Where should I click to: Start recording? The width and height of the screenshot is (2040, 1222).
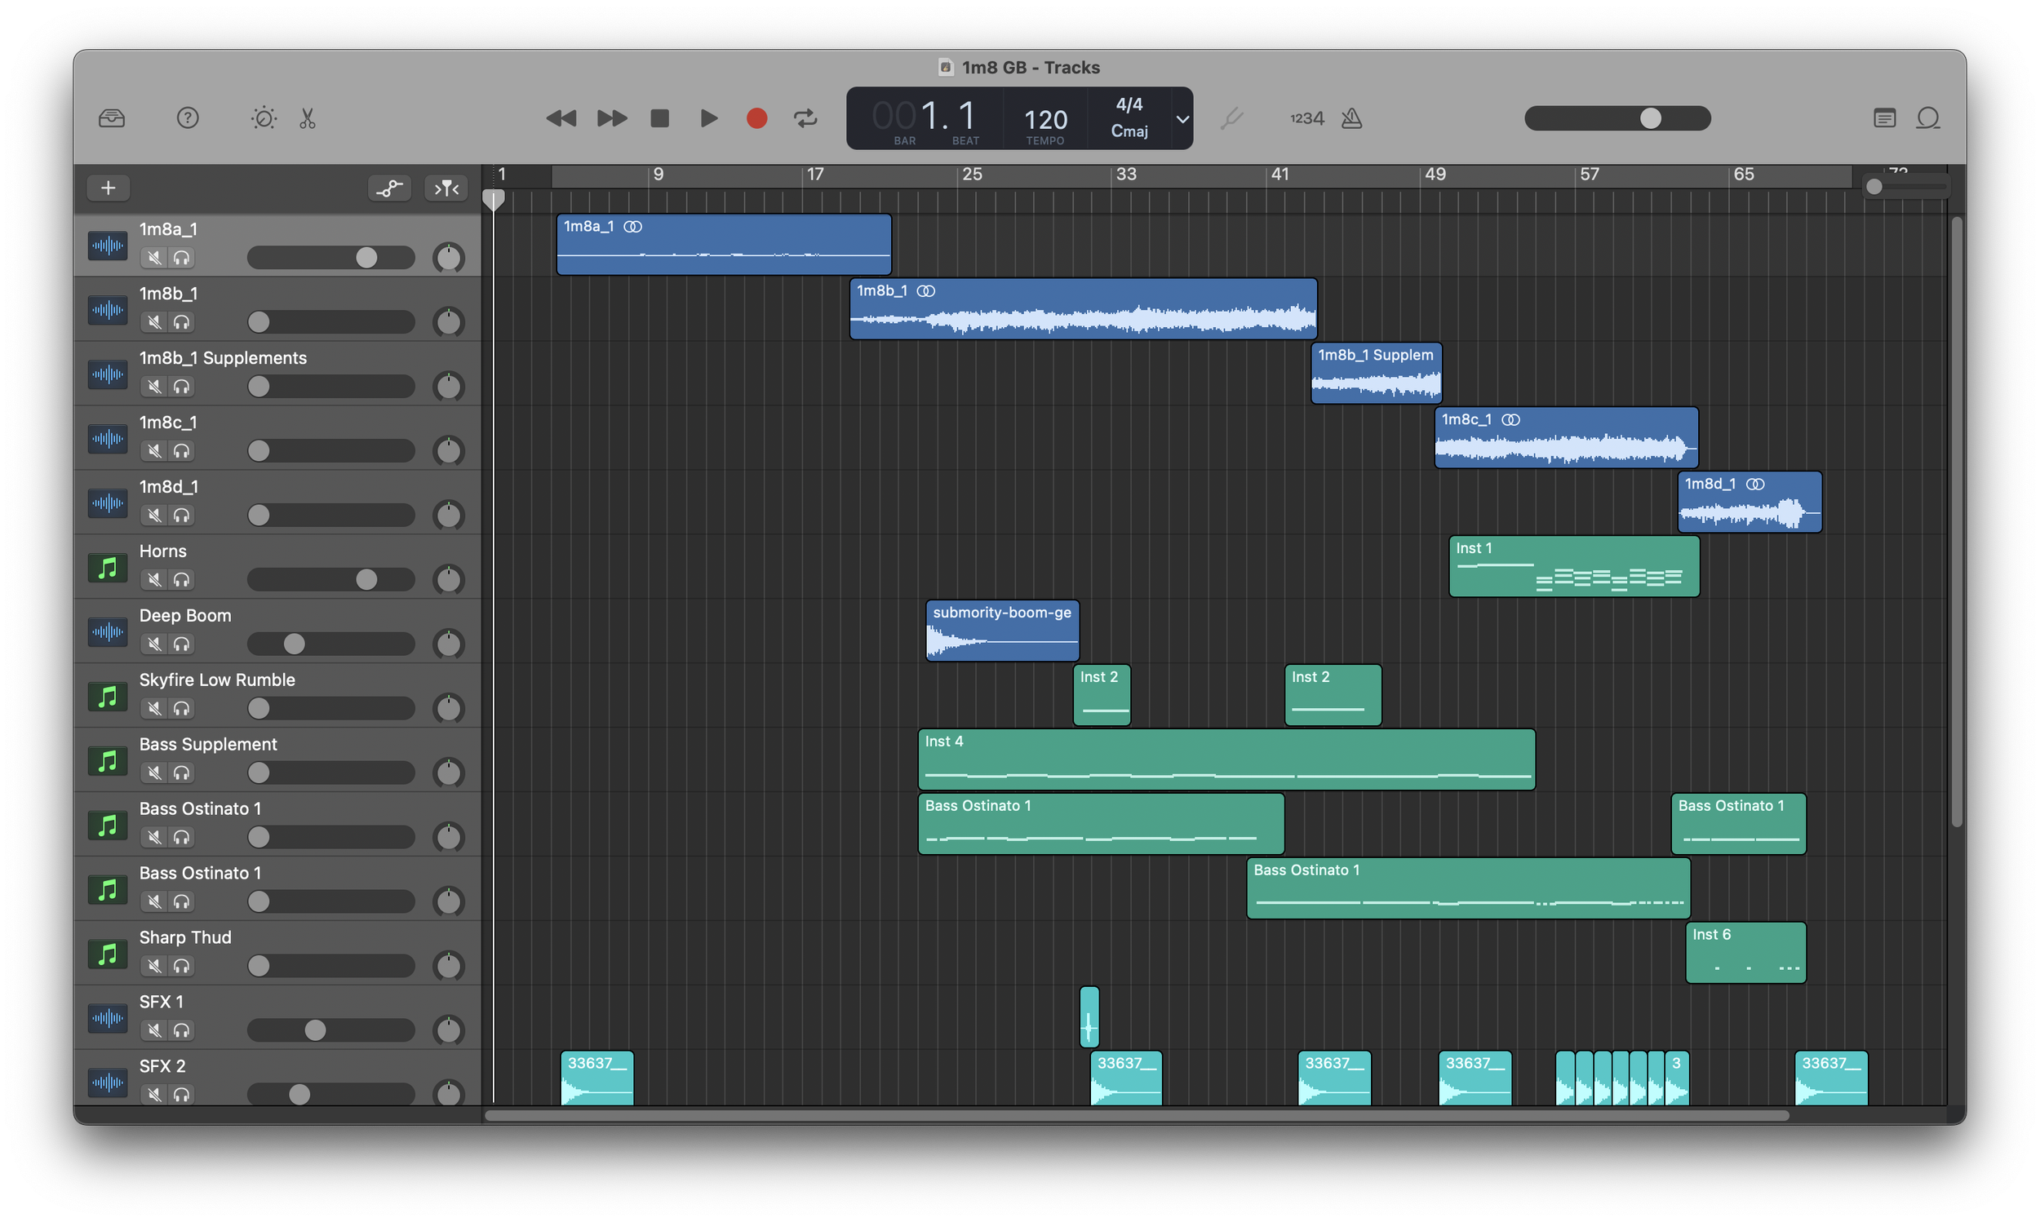(x=757, y=118)
